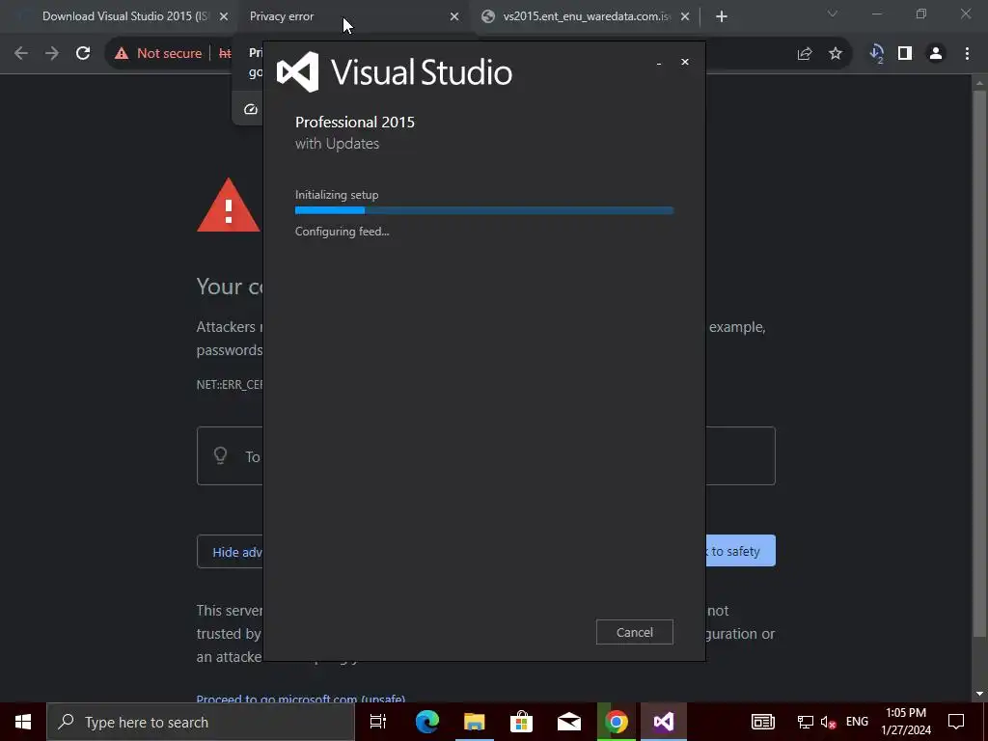Open Chrome downloads icon
988x741 pixels.
click(x=876, y=54)
